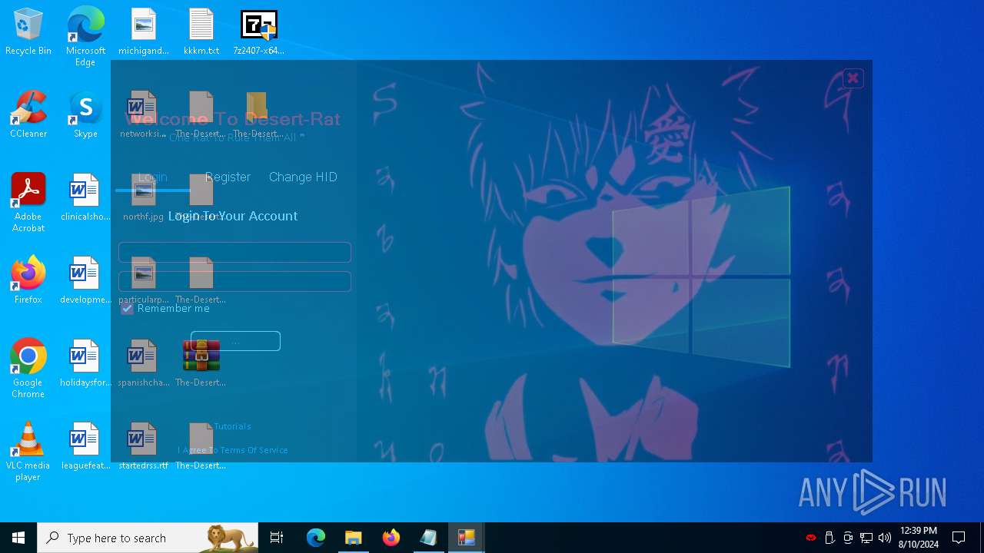The width and height of the screenshot is (984, 553).
Task: Click the active Desert-Rat taskbar button
Action: [x=467, y=538]
